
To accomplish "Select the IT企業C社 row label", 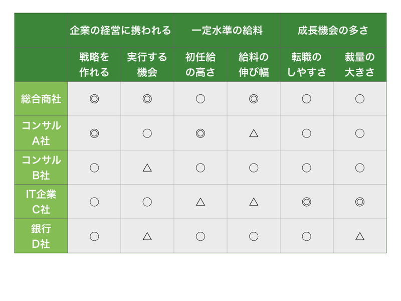I will tap(41, 202).
